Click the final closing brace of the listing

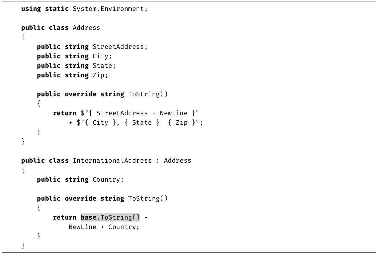(x=23, y=246)
